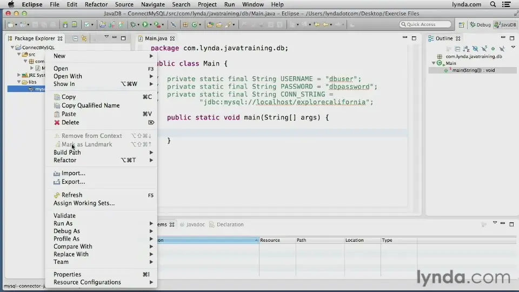The height and width of the screenshot is (292, 519).
Task: Click the New Java Class icon
Action: click(195, 24)
